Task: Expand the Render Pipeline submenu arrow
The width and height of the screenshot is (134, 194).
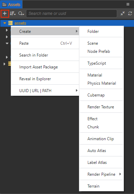Action: click(120, 174)
